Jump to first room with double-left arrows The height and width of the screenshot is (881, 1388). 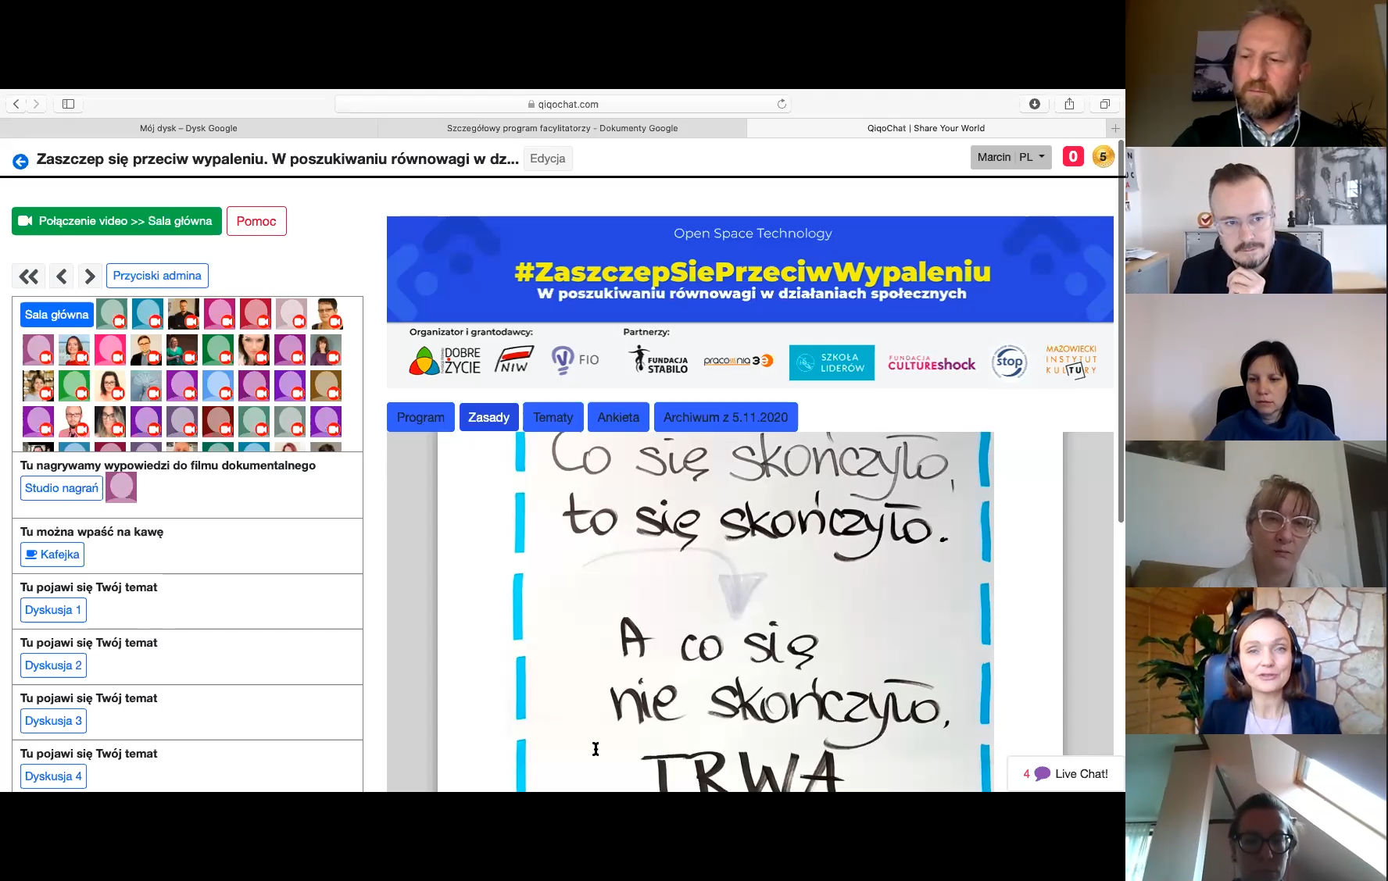coord(29,276)
